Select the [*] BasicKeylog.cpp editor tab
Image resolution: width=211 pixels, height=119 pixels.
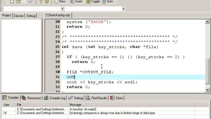(x=58, y=15)
